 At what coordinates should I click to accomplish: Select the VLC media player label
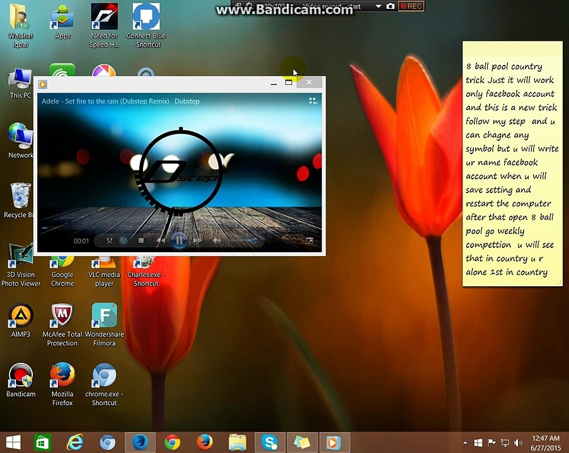tap(104, 279)
